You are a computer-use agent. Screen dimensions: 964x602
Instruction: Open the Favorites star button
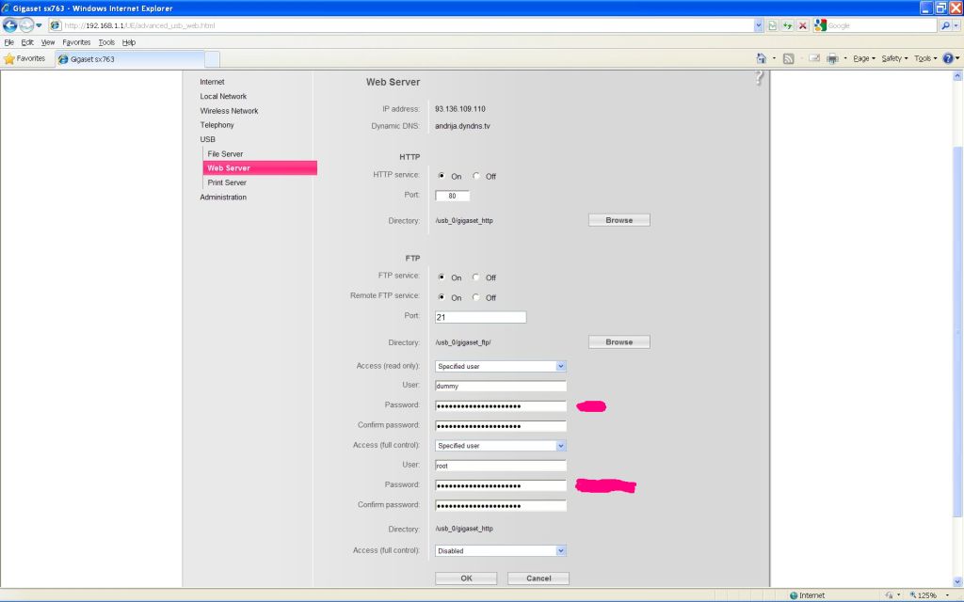pyautogui.click(x=24, y=58)
